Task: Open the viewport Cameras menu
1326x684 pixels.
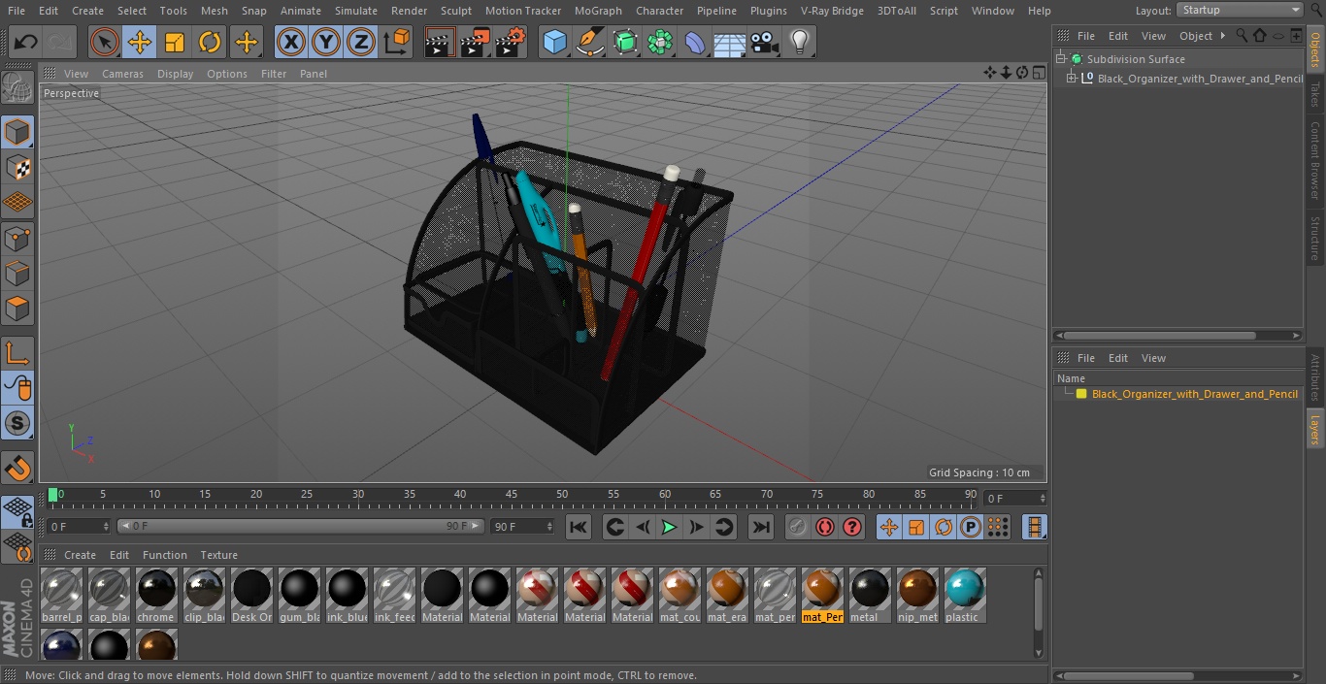Action: [x=122, y=74]
